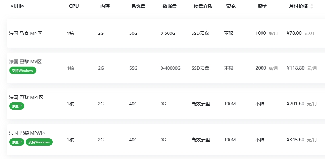Click the 支持Windows badge on MV区

point(23,70)
